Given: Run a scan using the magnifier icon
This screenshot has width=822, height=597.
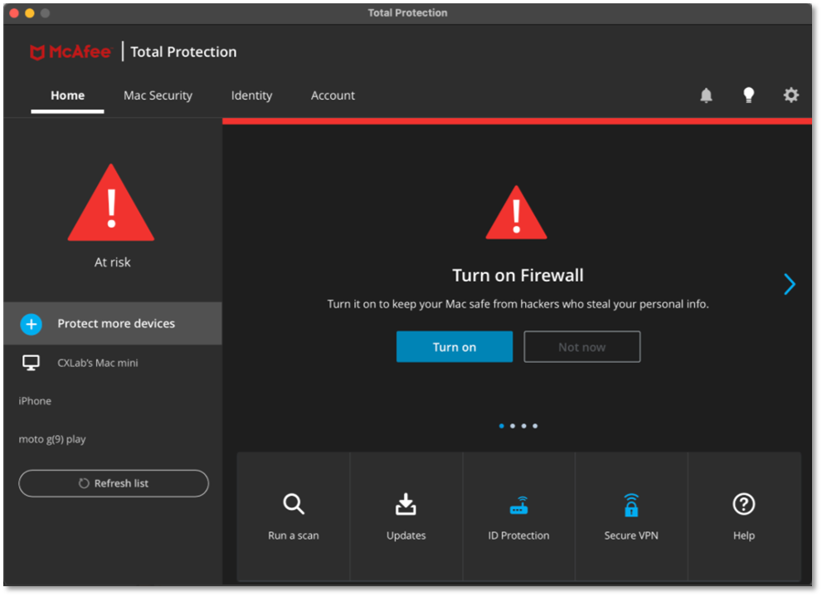Looking at the screenshot, I should pyautogui.click(x=293, y=504).
